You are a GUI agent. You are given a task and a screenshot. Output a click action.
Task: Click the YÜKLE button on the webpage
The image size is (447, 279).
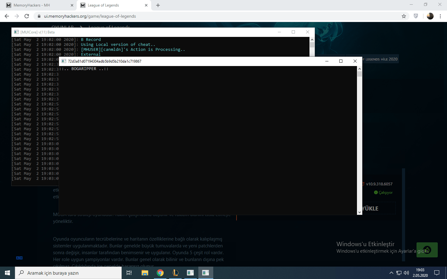tap(379, 208)
